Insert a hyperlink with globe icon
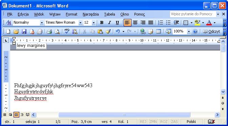This screenshot has height=126, width=228. pos(143,31)
